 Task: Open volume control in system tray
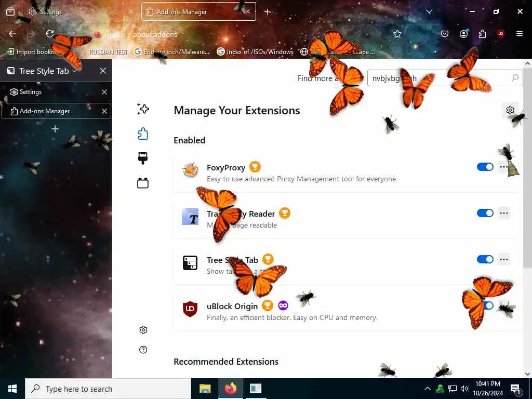point(464,389)
